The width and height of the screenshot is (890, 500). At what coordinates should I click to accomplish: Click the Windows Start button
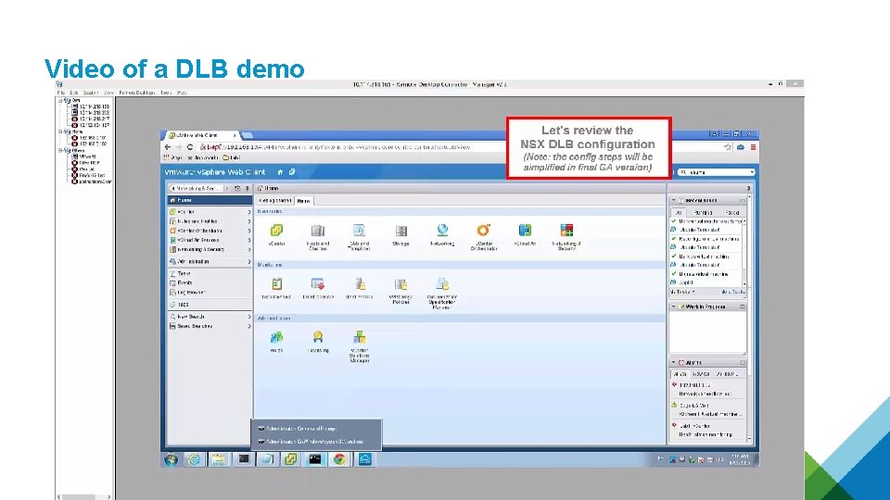pos(171,459)
